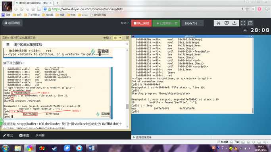Screen dimensions: 271x152
Task: Click the list icon beside lab title
Action: coord(8,44)
